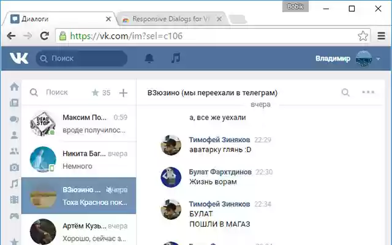392x245 pixels.
Task: Select message 'Жизнь ворам'
Action: (213, 182)
